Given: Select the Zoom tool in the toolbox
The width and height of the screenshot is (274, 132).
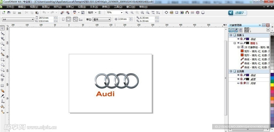Looking at the screenshot, I should 2,43.
